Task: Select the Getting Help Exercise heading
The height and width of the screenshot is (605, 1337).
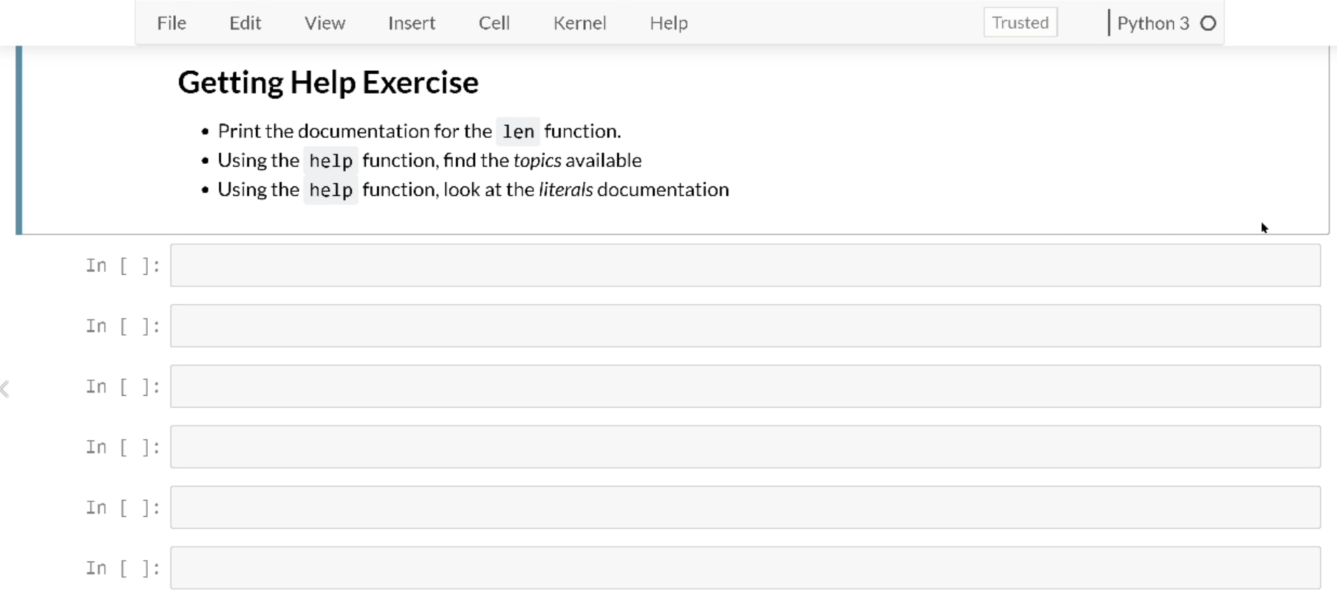Action: coord(328,83)
